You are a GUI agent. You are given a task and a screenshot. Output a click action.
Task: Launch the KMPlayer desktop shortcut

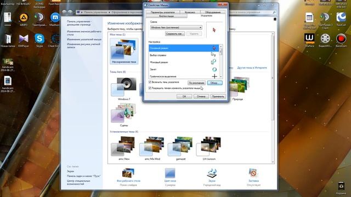[x=24, y=40]
